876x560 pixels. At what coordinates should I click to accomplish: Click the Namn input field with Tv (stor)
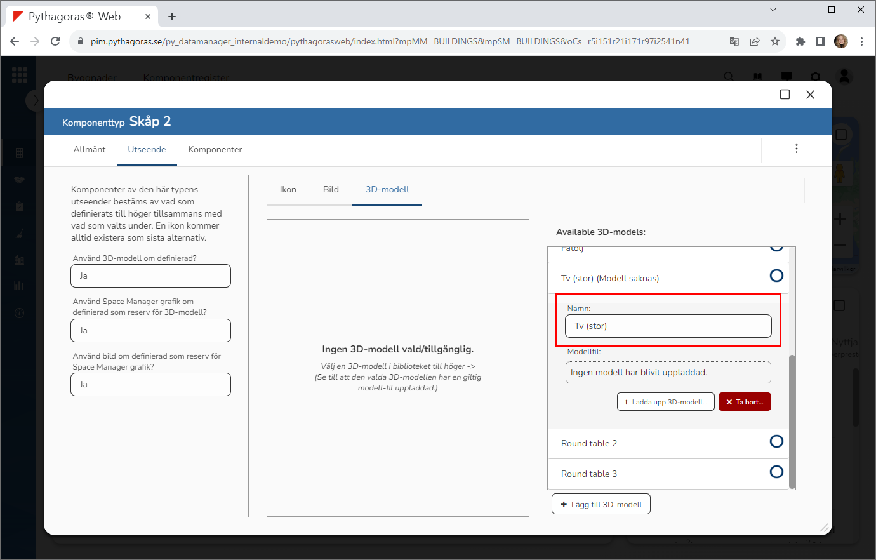point(668,326)
